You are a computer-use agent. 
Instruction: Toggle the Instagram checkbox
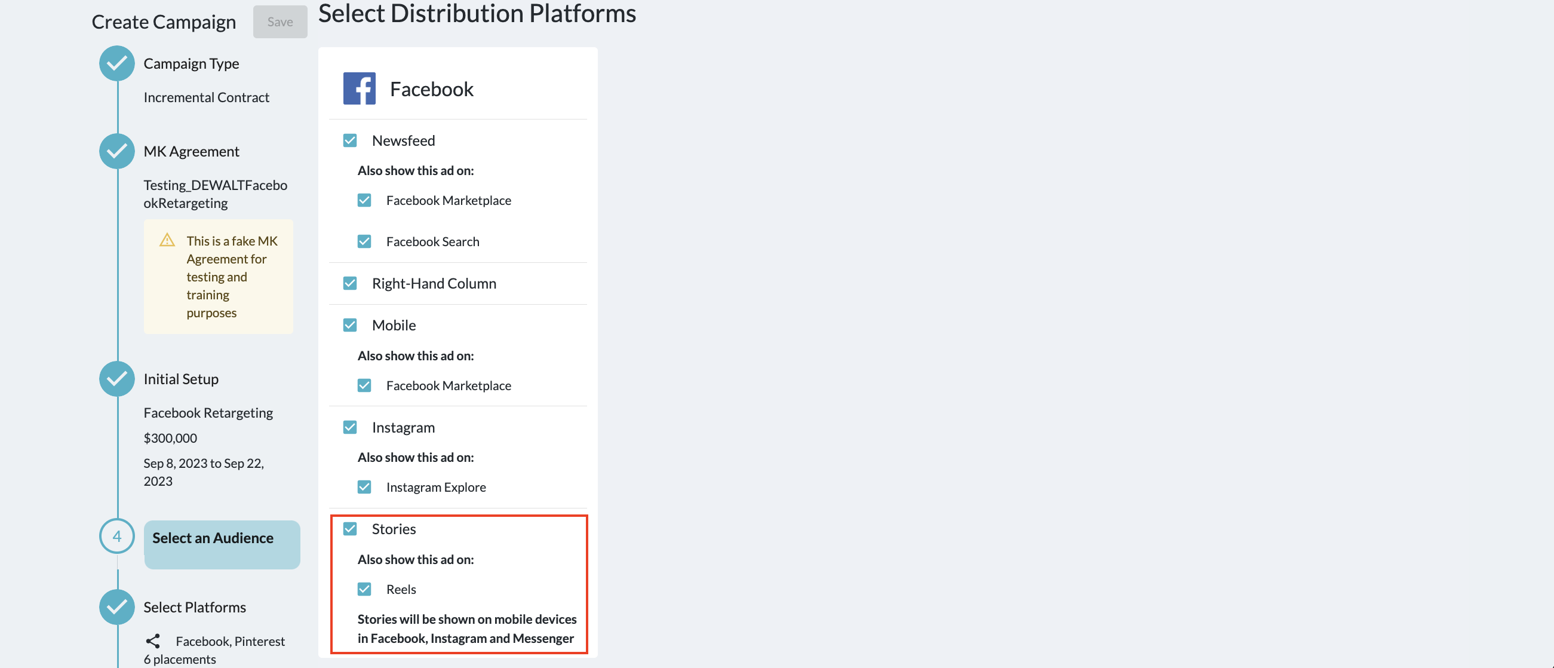(x=350, y=427)
